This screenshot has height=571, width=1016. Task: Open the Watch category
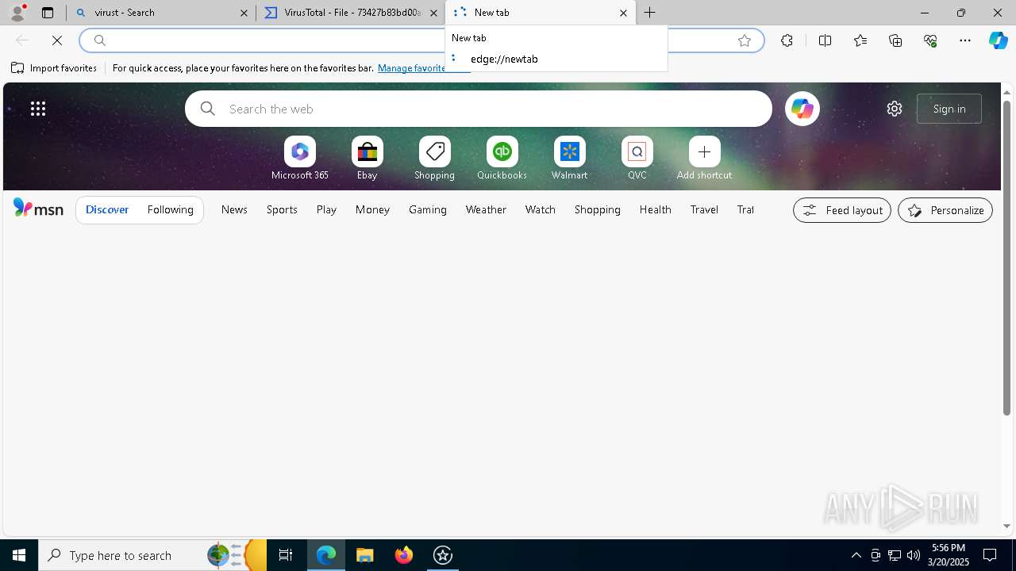click(541, 209)
